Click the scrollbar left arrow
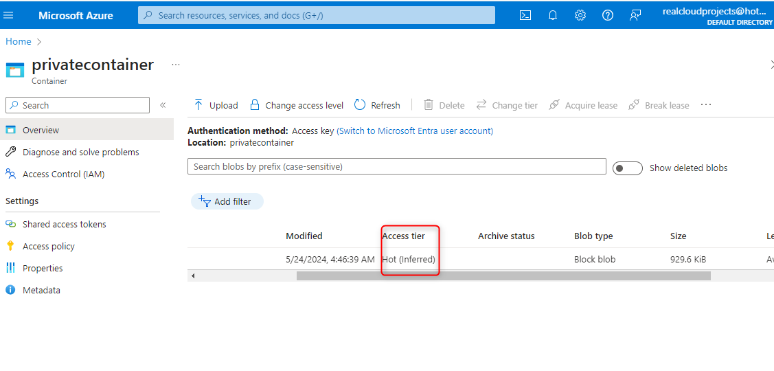774x371 pixels. tap(193, 276)
